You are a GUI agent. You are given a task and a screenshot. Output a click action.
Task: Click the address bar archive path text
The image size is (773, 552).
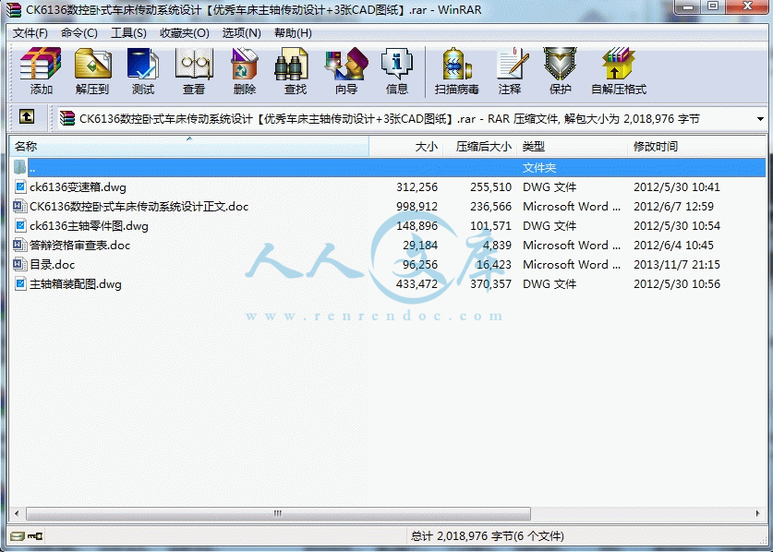(390, 119)
